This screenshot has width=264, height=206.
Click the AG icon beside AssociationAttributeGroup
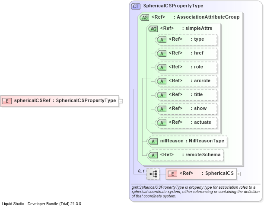144,18
